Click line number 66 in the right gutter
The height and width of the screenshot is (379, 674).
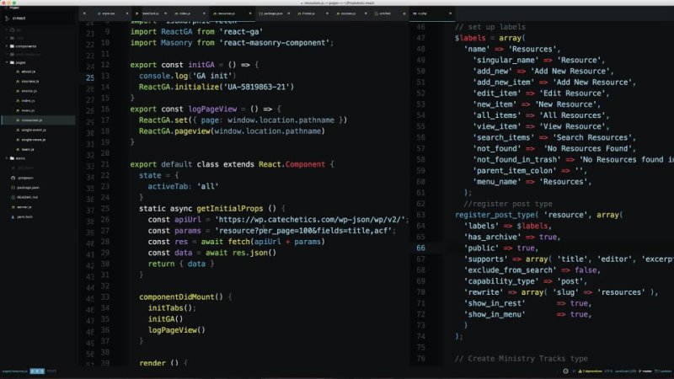click(x=420, y=248)
